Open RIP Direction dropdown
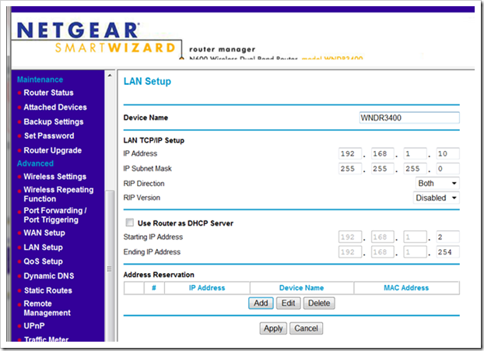The width and height of the screenshot is (484, 351). 437,184
